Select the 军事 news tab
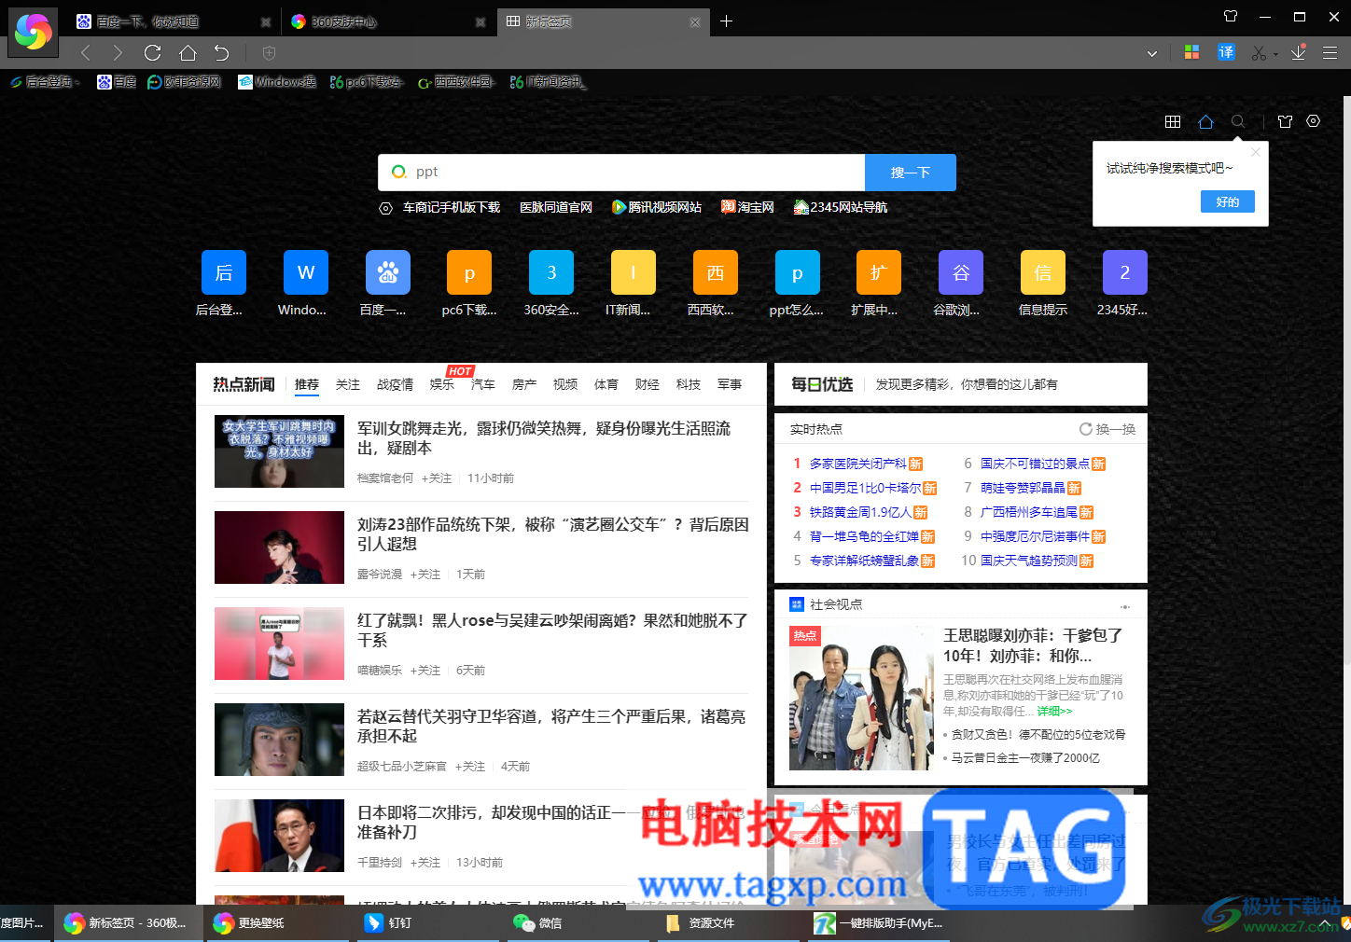Screen dimensions: 1351x942 730,384
